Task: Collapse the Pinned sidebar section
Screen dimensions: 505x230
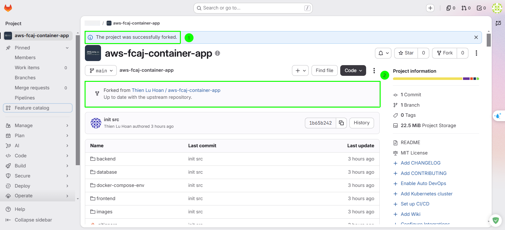Action: coord(37,48)
